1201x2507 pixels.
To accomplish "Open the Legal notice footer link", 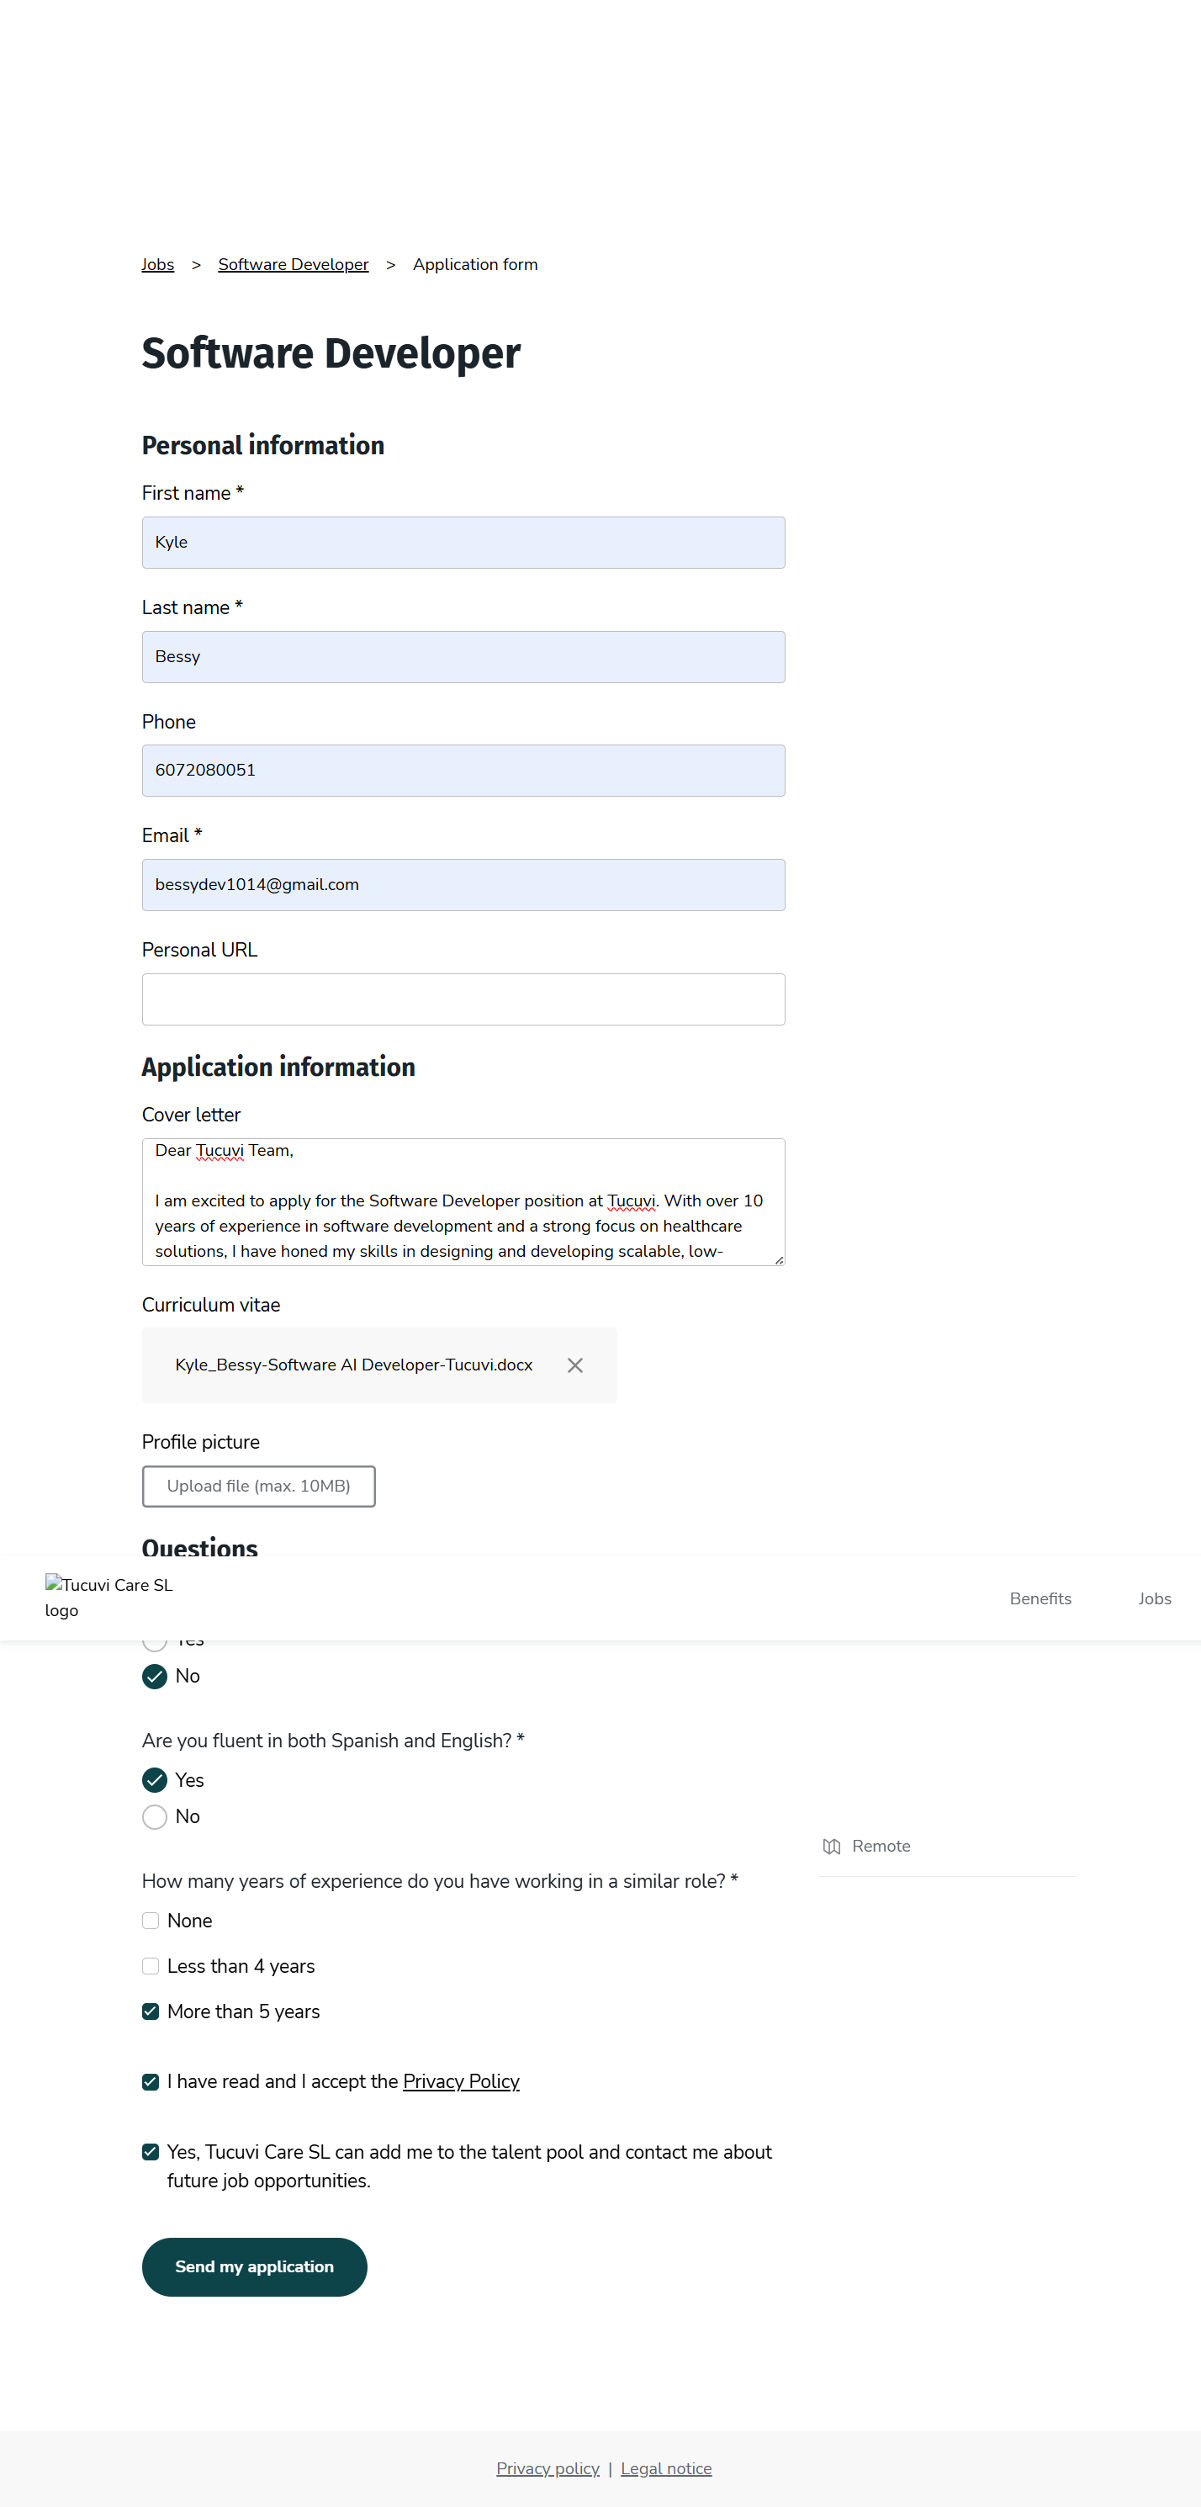I will [666, 2468].
